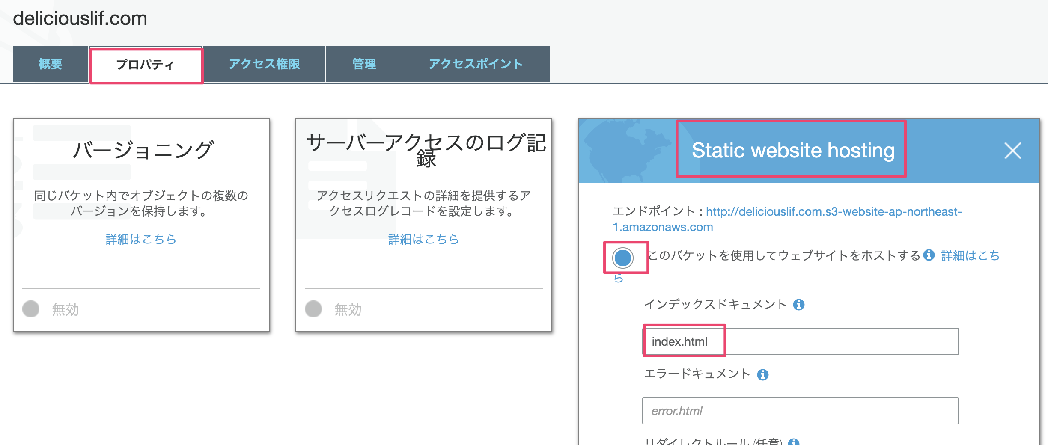Toggle the server access logging 無効 indicator
The width and height of the screenshot is (1048, 445).
tap(313, 309)
